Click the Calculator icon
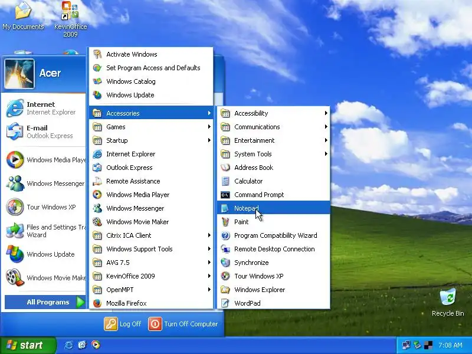Image resolution: width=472 pixels, height=354 pixels. [x=225, y=181]
